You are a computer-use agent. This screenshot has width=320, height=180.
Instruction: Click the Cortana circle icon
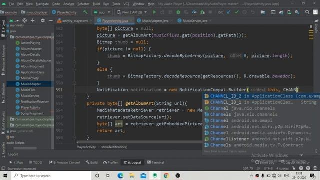(x=97, y=175)
